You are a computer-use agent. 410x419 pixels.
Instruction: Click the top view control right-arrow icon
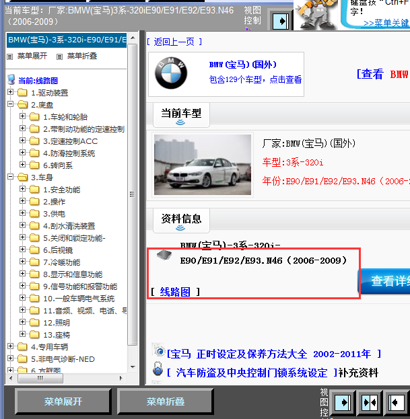pos(281,21)
